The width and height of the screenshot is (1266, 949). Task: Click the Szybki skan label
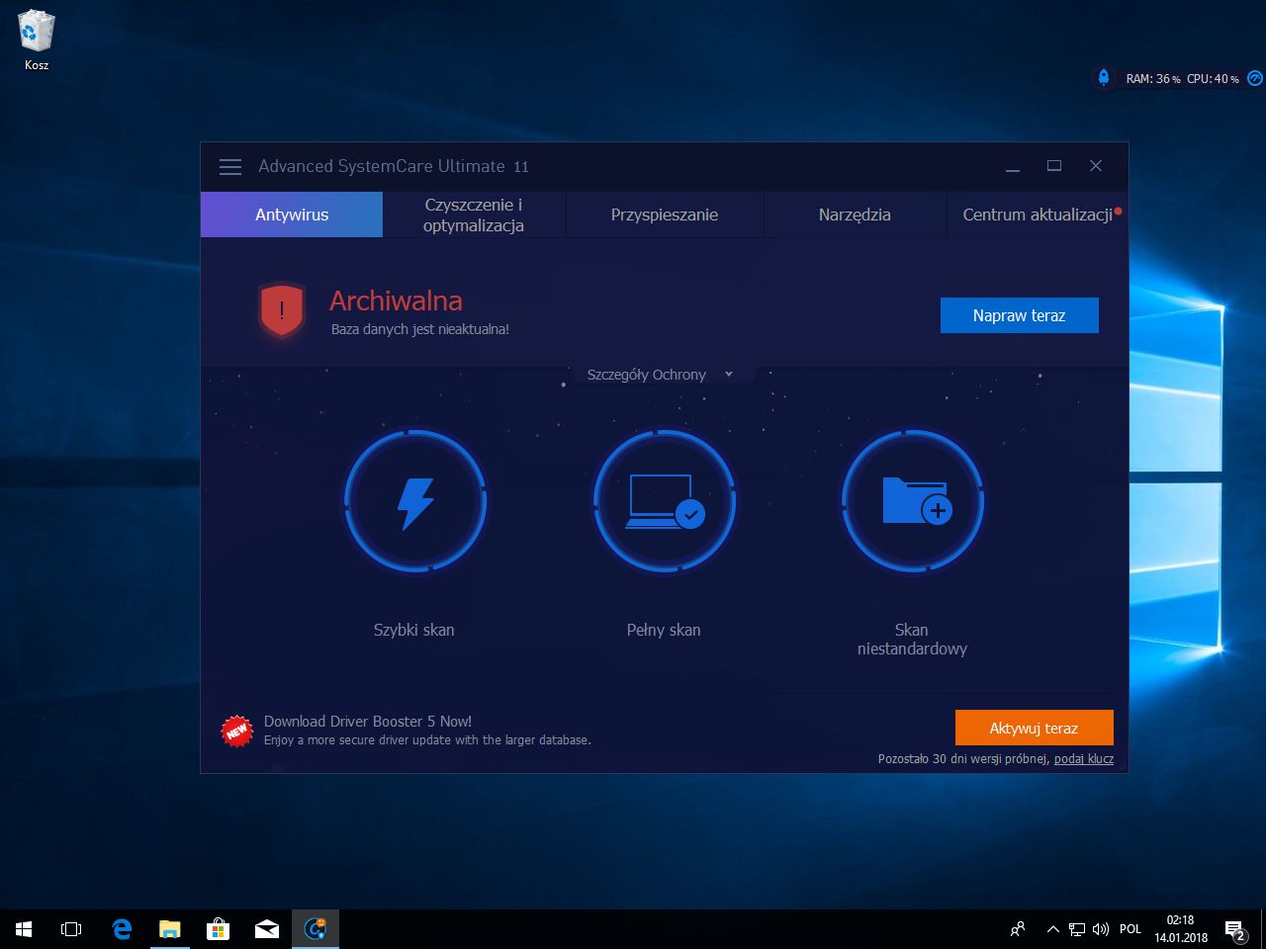(x=414, y=630)
